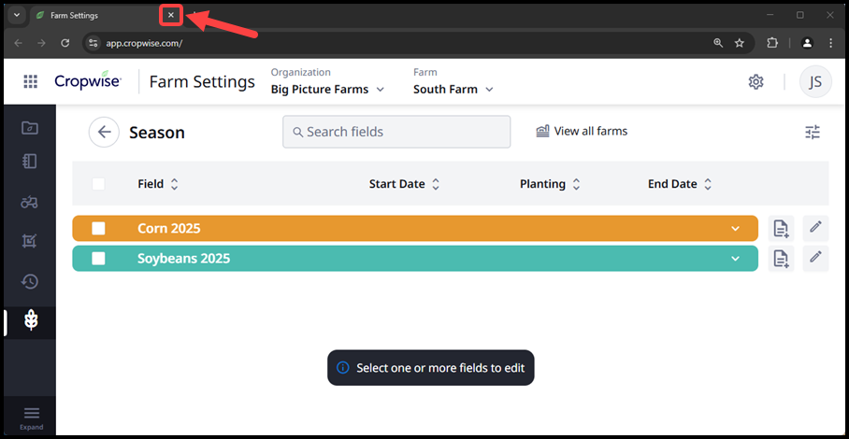Toggle the select-all fields checkbox
This screenshot has width=849, height=439.
coord(98,184)
